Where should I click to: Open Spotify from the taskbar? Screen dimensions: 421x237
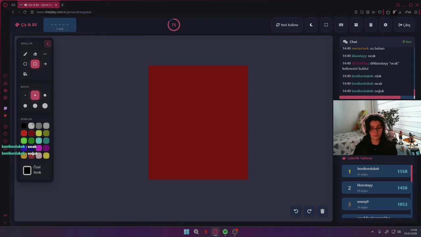[x=225, y=232]
